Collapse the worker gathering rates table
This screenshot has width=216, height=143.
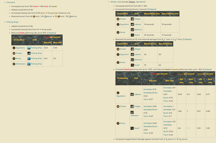207,69
